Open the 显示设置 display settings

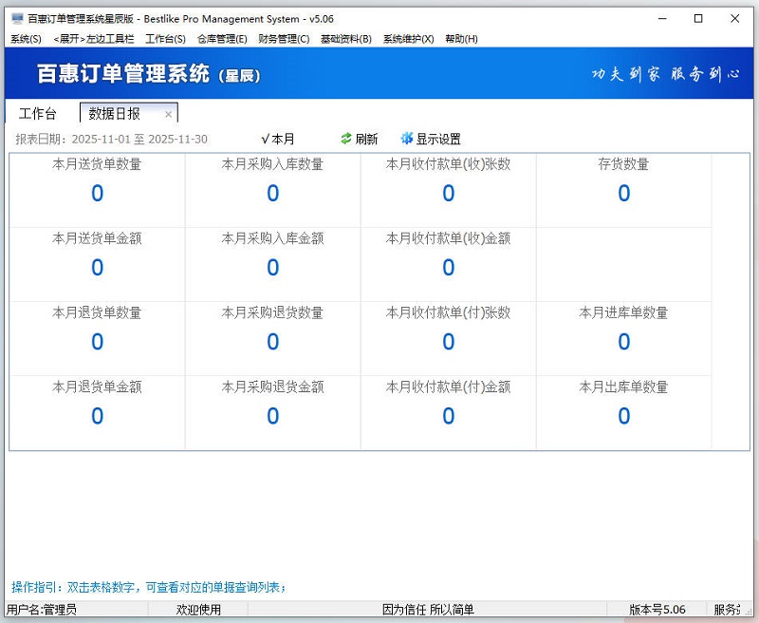[x=433, y=138]
